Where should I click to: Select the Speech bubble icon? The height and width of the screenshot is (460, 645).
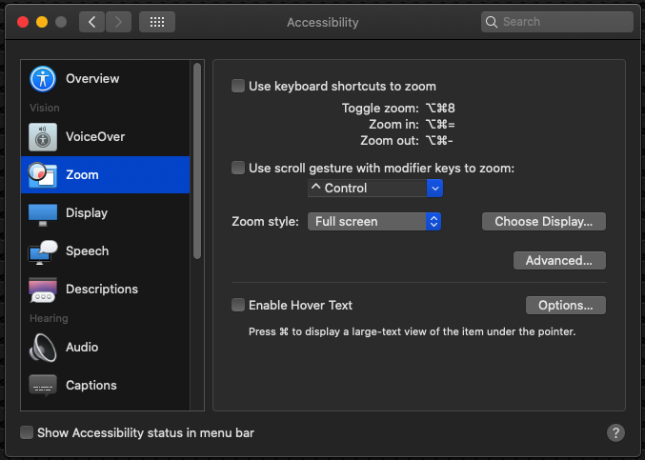click(43, 251)
